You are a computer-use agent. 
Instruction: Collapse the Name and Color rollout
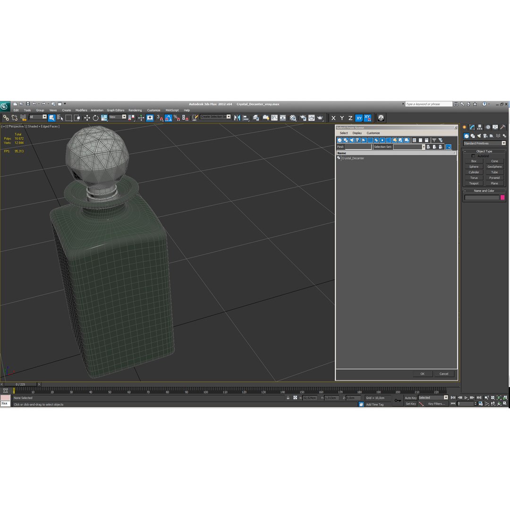click(x=484, y=191)
